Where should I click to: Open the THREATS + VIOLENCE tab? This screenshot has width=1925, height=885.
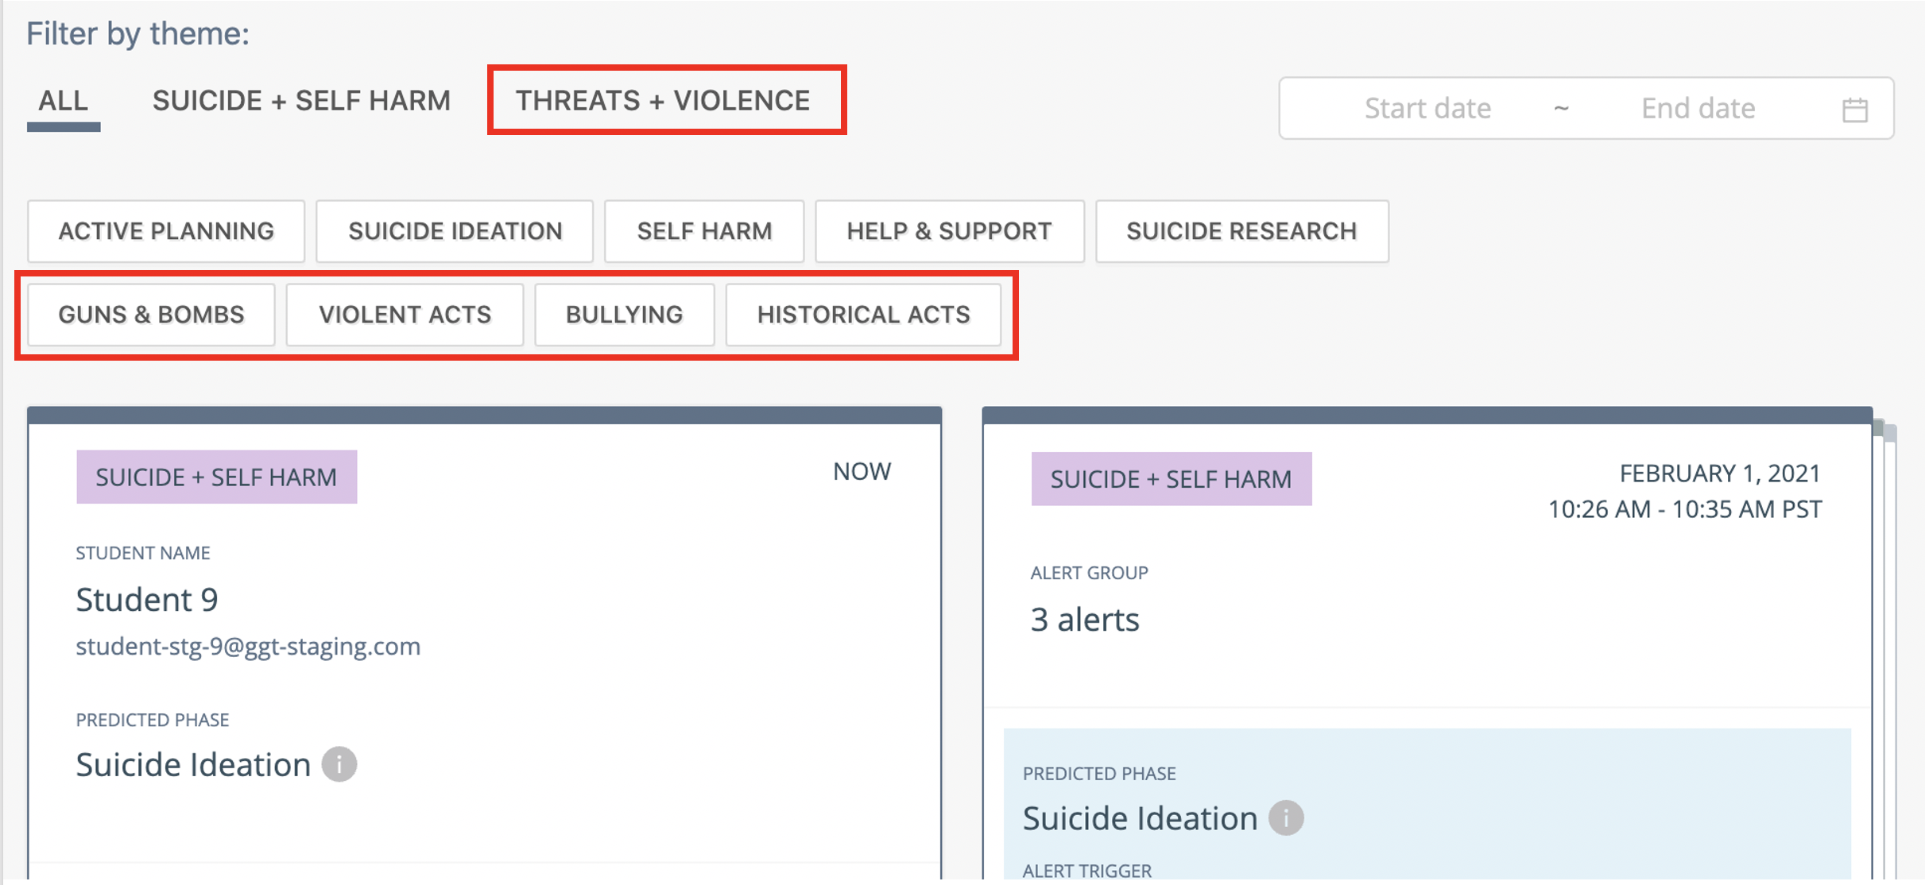coord(663,101)
